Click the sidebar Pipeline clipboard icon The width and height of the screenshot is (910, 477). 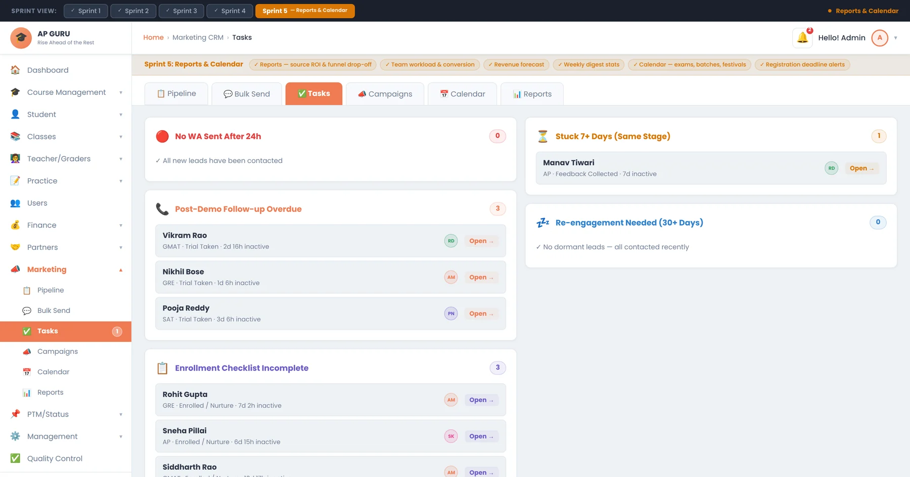click(x=27, y=291)
